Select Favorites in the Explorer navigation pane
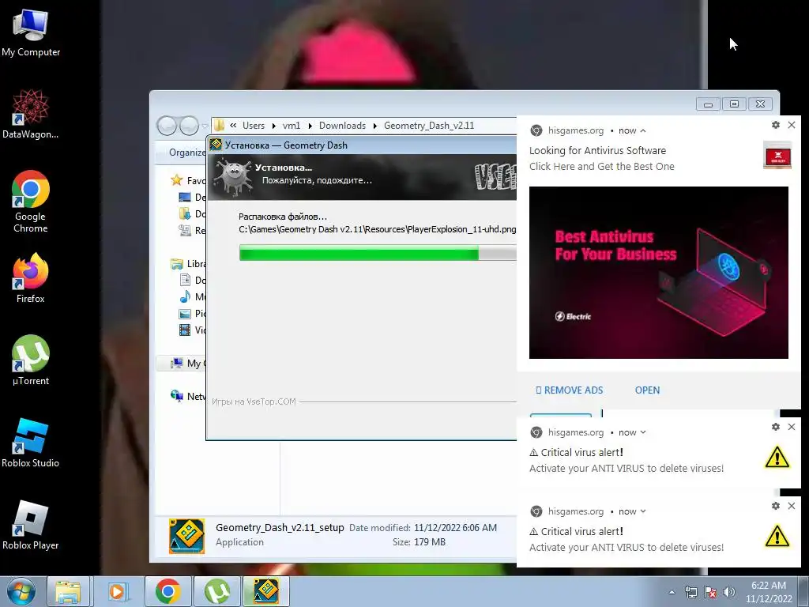The height and width of the screenshot is (607, 809). (x=189, y=180)
